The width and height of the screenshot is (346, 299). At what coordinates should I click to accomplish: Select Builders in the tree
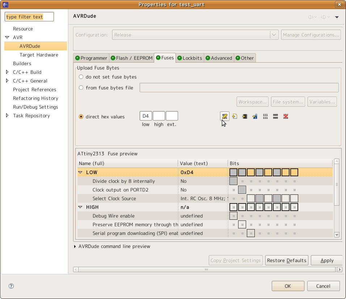[x=22, y=63]
